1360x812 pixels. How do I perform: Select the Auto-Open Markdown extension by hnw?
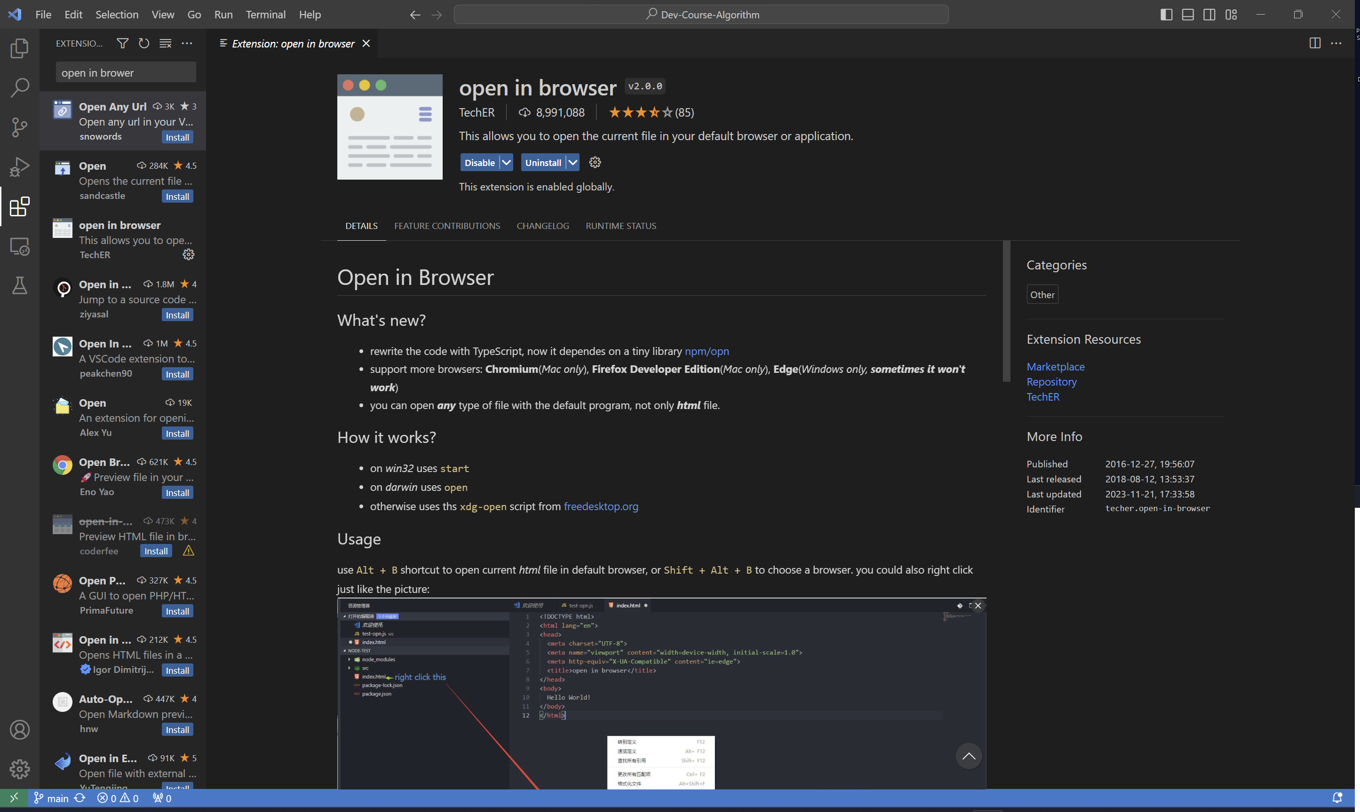coord(123,714)
